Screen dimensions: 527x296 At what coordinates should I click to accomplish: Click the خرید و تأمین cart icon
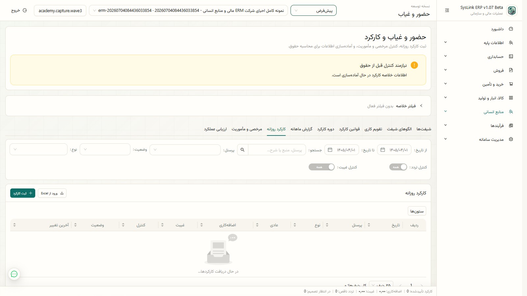(511, 84)
